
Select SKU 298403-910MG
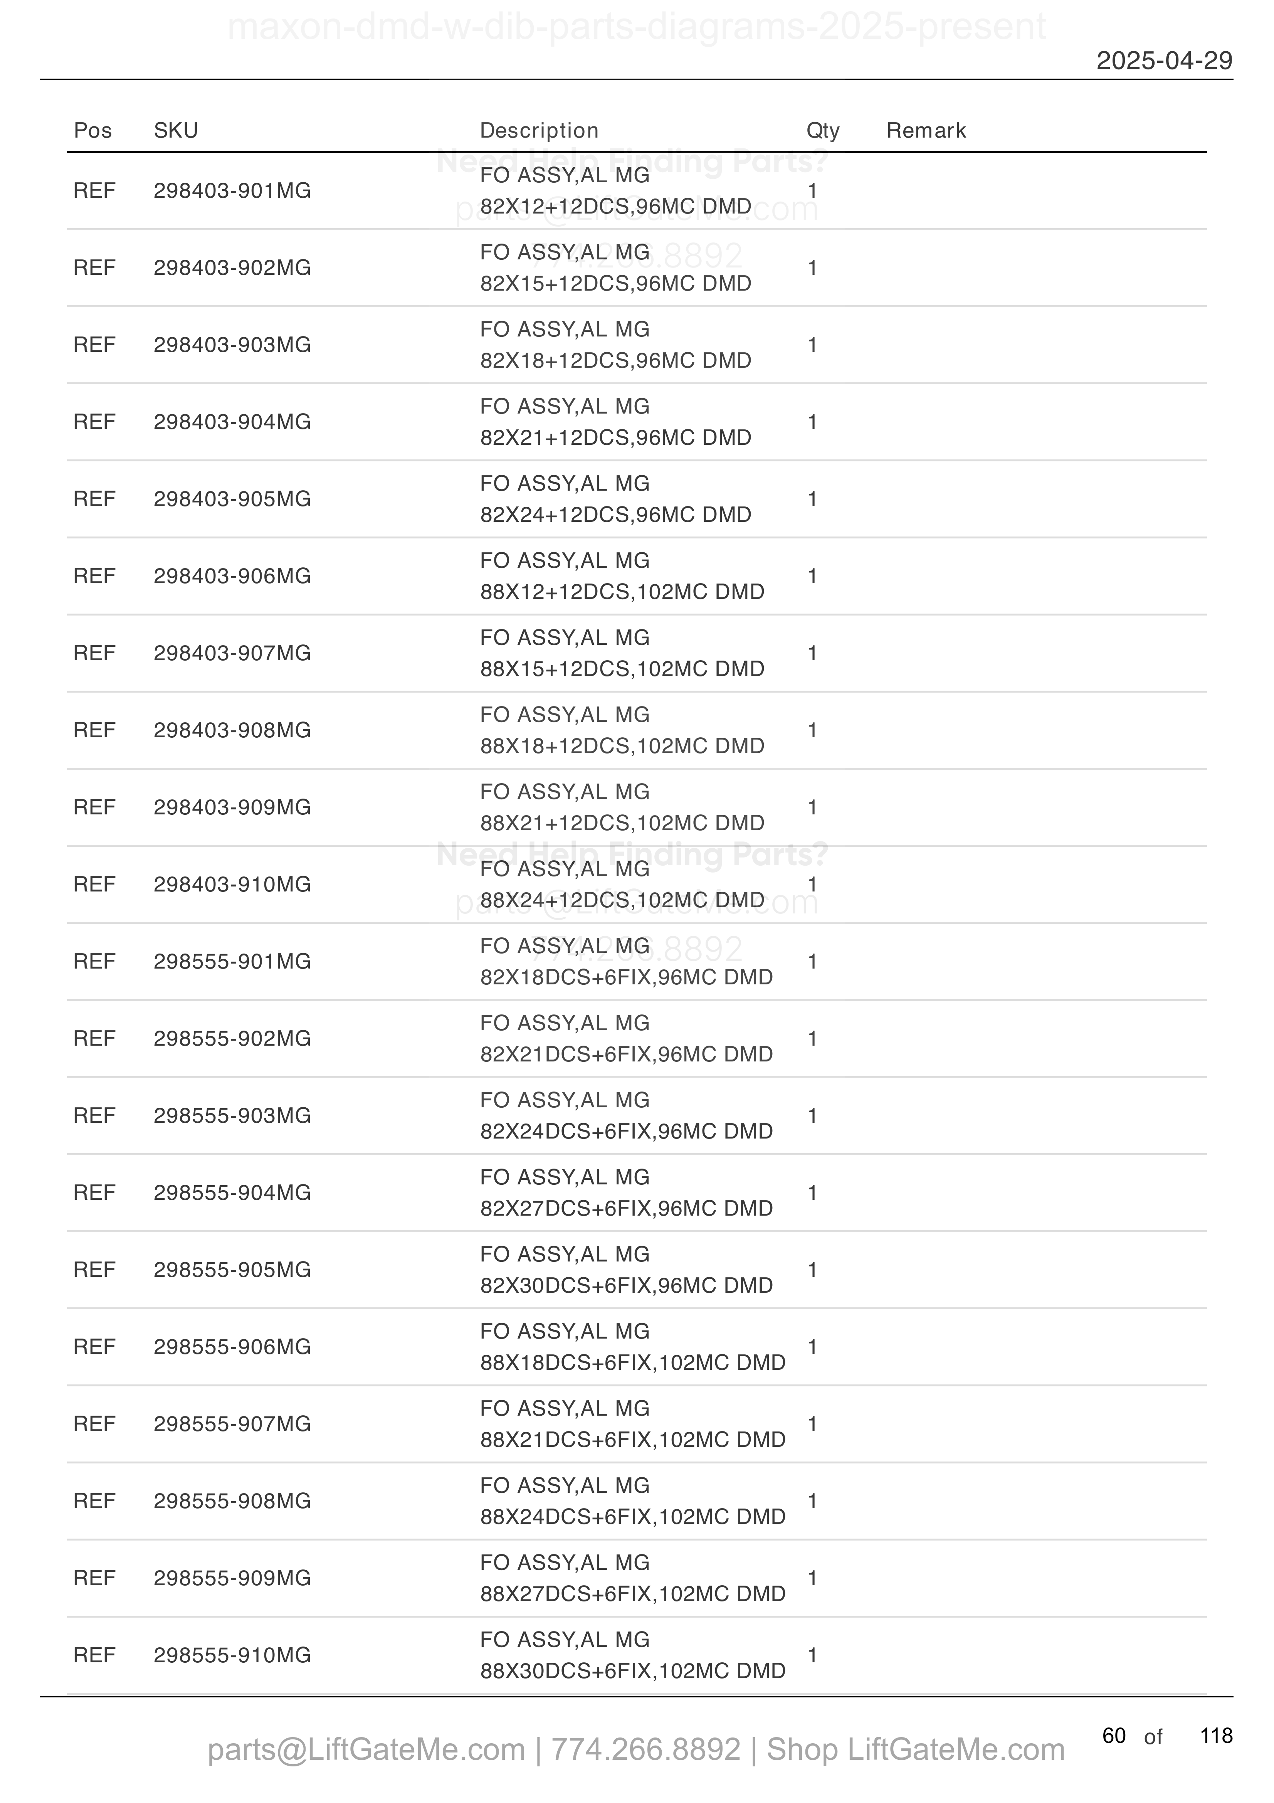(x=232, y=884)
